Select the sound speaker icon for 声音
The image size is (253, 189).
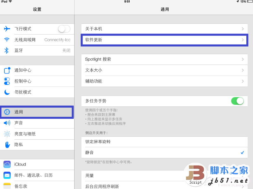[7, 123]
